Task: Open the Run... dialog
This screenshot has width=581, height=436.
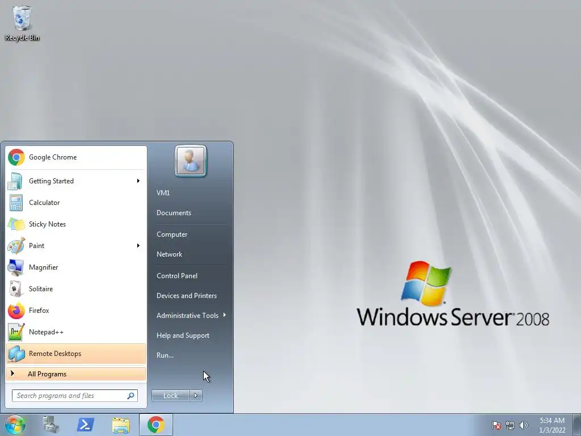Action: point(165,355)
